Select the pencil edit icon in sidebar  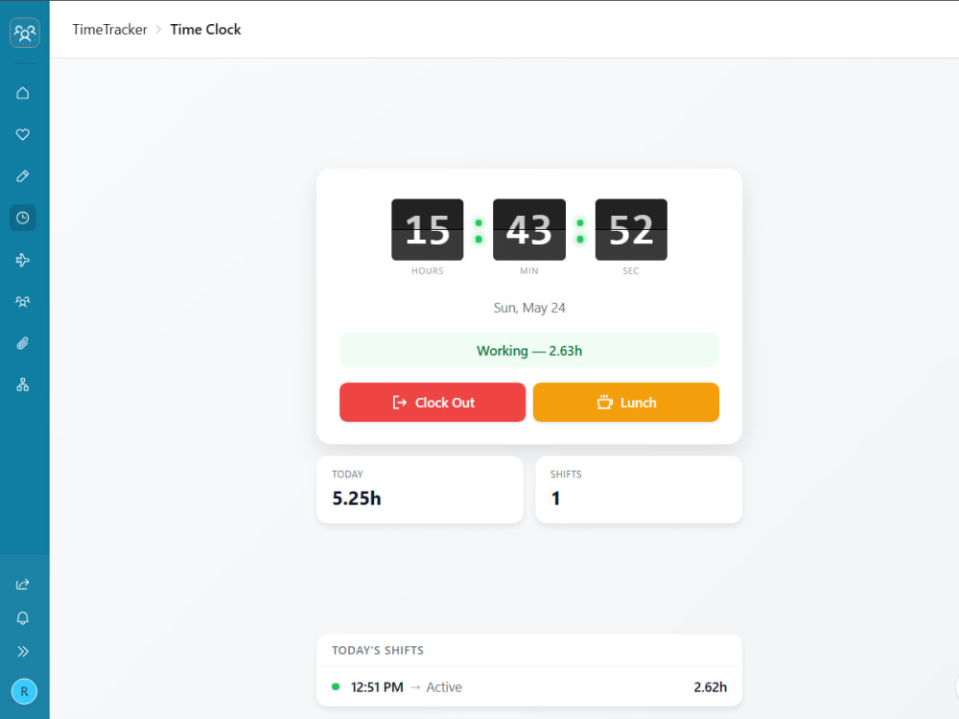pyautogui.click(x=23, y=176)
